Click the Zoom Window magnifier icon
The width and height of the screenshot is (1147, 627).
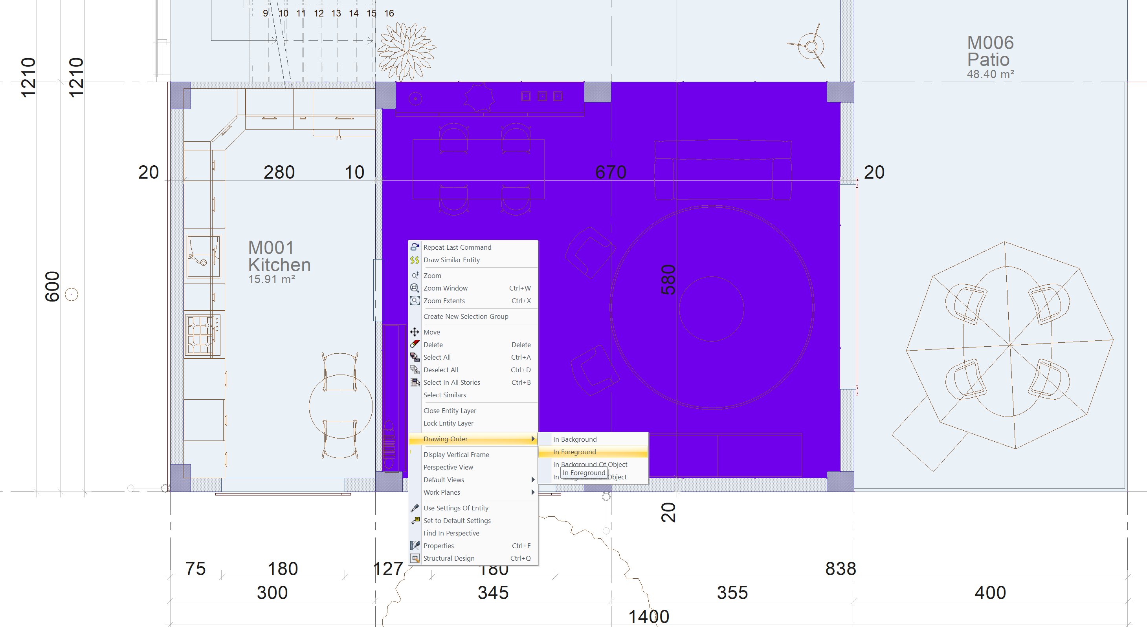pos(415,288)
